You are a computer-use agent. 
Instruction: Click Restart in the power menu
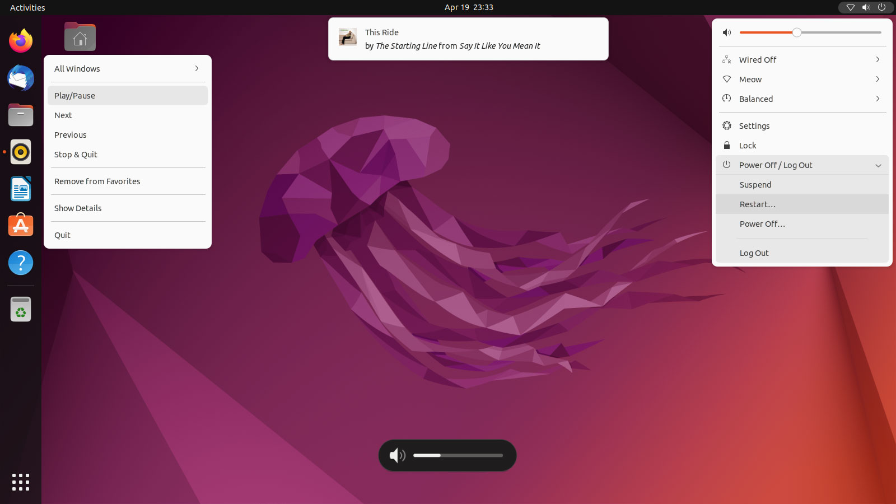(757, 204)
